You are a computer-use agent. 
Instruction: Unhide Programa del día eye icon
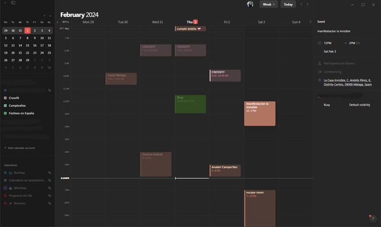coord(49,195)
